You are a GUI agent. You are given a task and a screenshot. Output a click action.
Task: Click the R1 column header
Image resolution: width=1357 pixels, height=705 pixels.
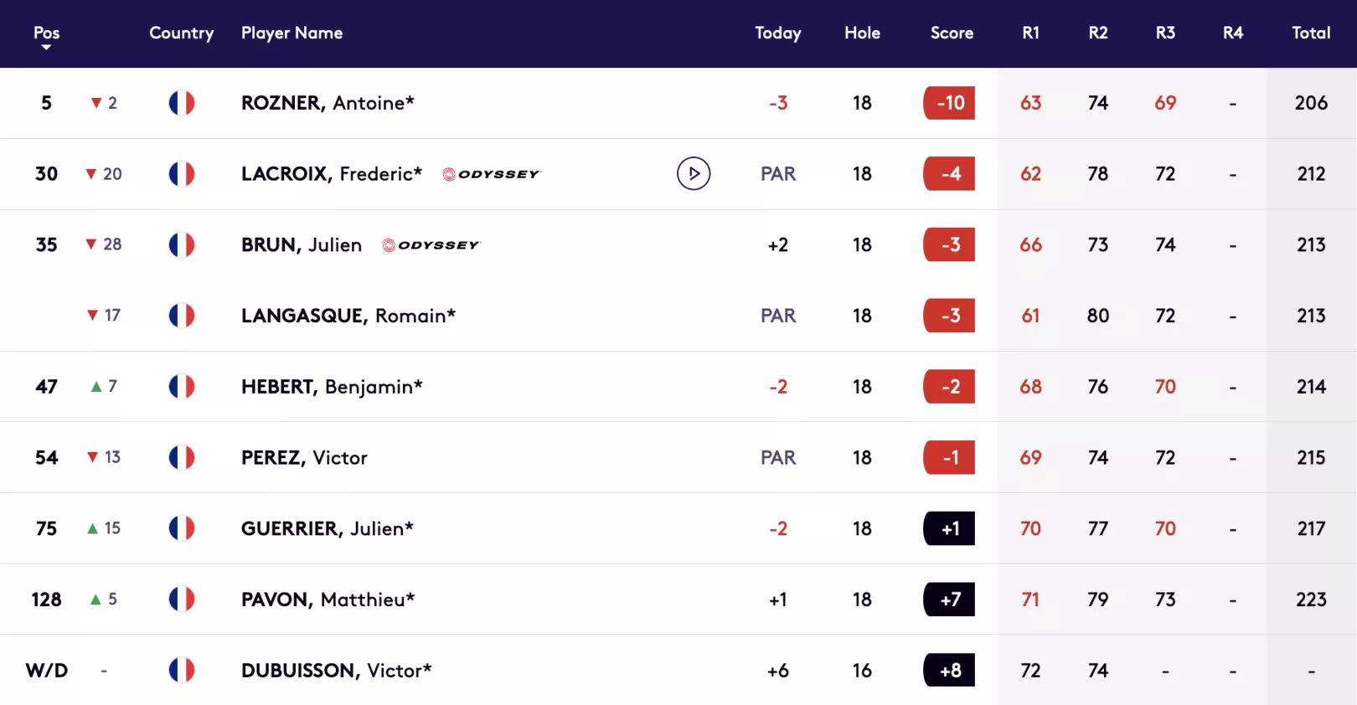click(1030, 33)
